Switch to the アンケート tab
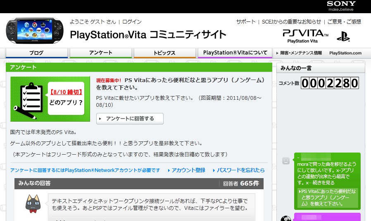The image size is (371, 221). click(101, 53)
